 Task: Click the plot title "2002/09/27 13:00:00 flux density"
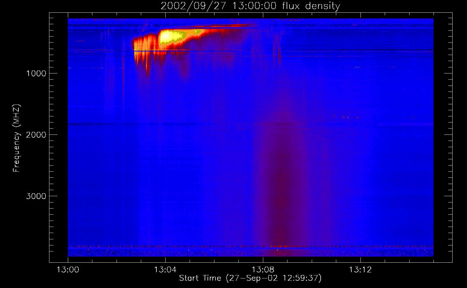[250, 6]
